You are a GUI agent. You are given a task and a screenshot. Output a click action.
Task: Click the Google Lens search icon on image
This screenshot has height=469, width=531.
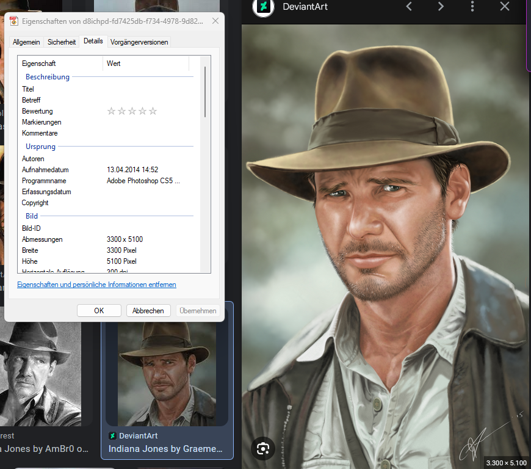click(x=263, y=449)
